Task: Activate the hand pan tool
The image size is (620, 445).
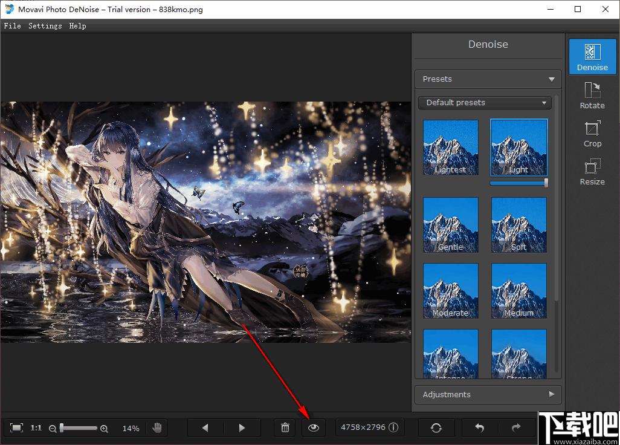Action: (157, 427)
